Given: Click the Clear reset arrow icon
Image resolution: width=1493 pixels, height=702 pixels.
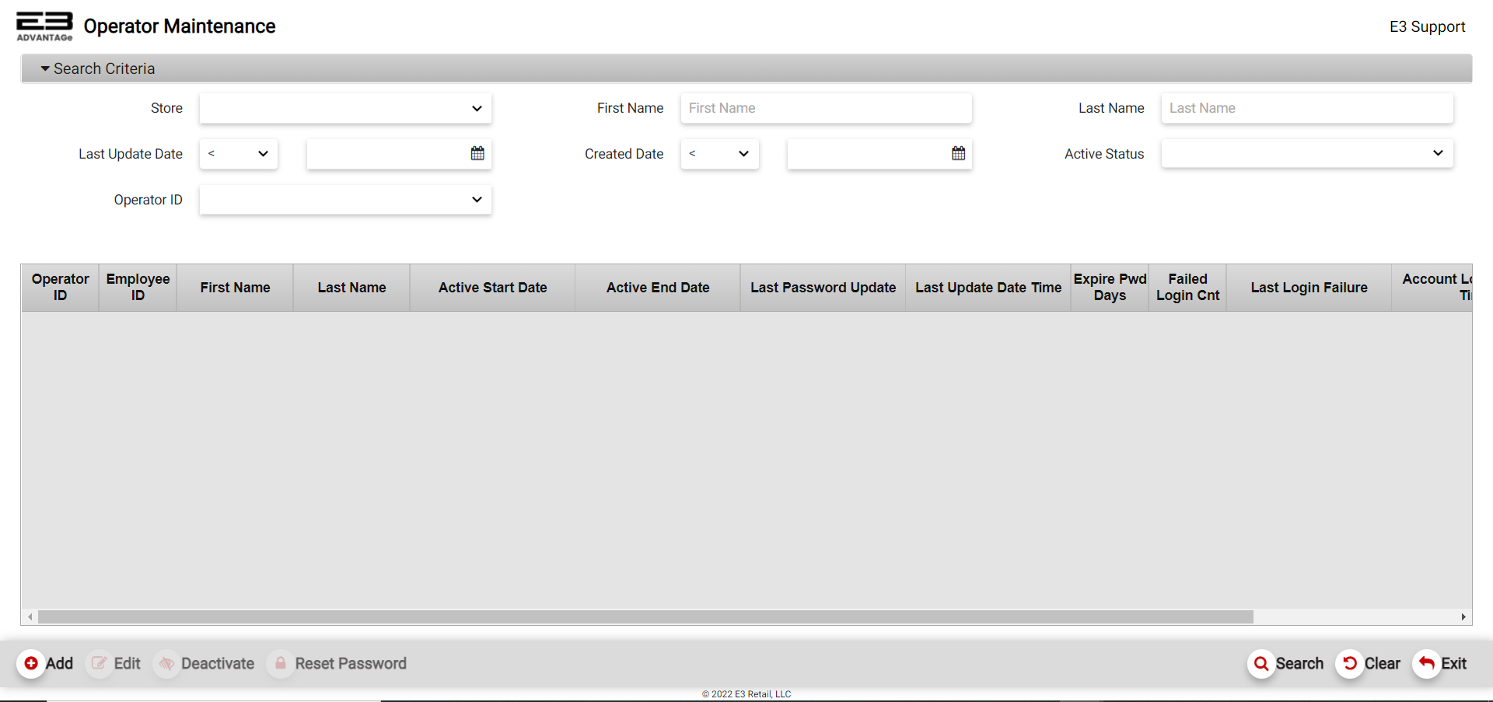Looking at the screenshot, I should point(1350,663).
